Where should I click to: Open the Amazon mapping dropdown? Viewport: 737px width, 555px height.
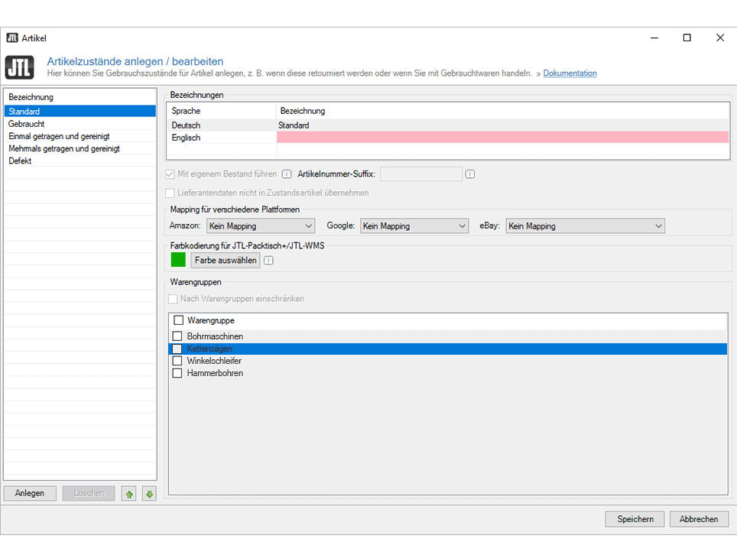tap(260, 226)
